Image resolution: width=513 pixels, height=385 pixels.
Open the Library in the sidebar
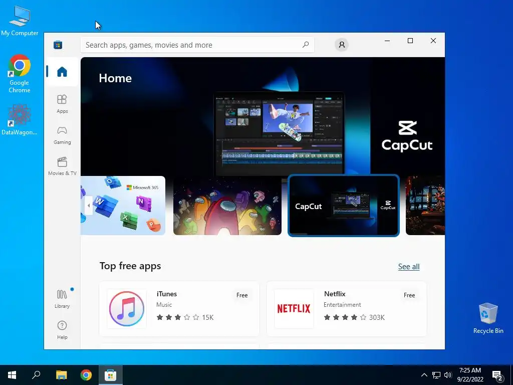[x=62, y=299]
